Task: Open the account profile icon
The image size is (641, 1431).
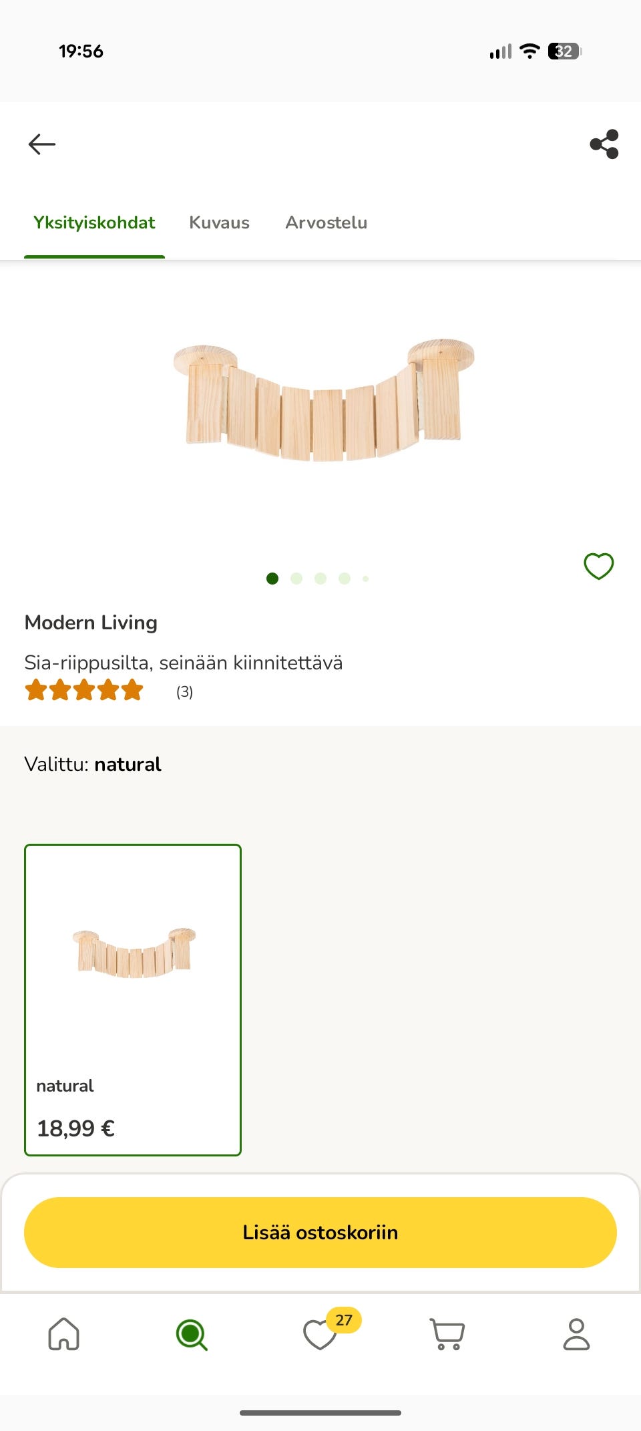Action: tap(576, 1334)
